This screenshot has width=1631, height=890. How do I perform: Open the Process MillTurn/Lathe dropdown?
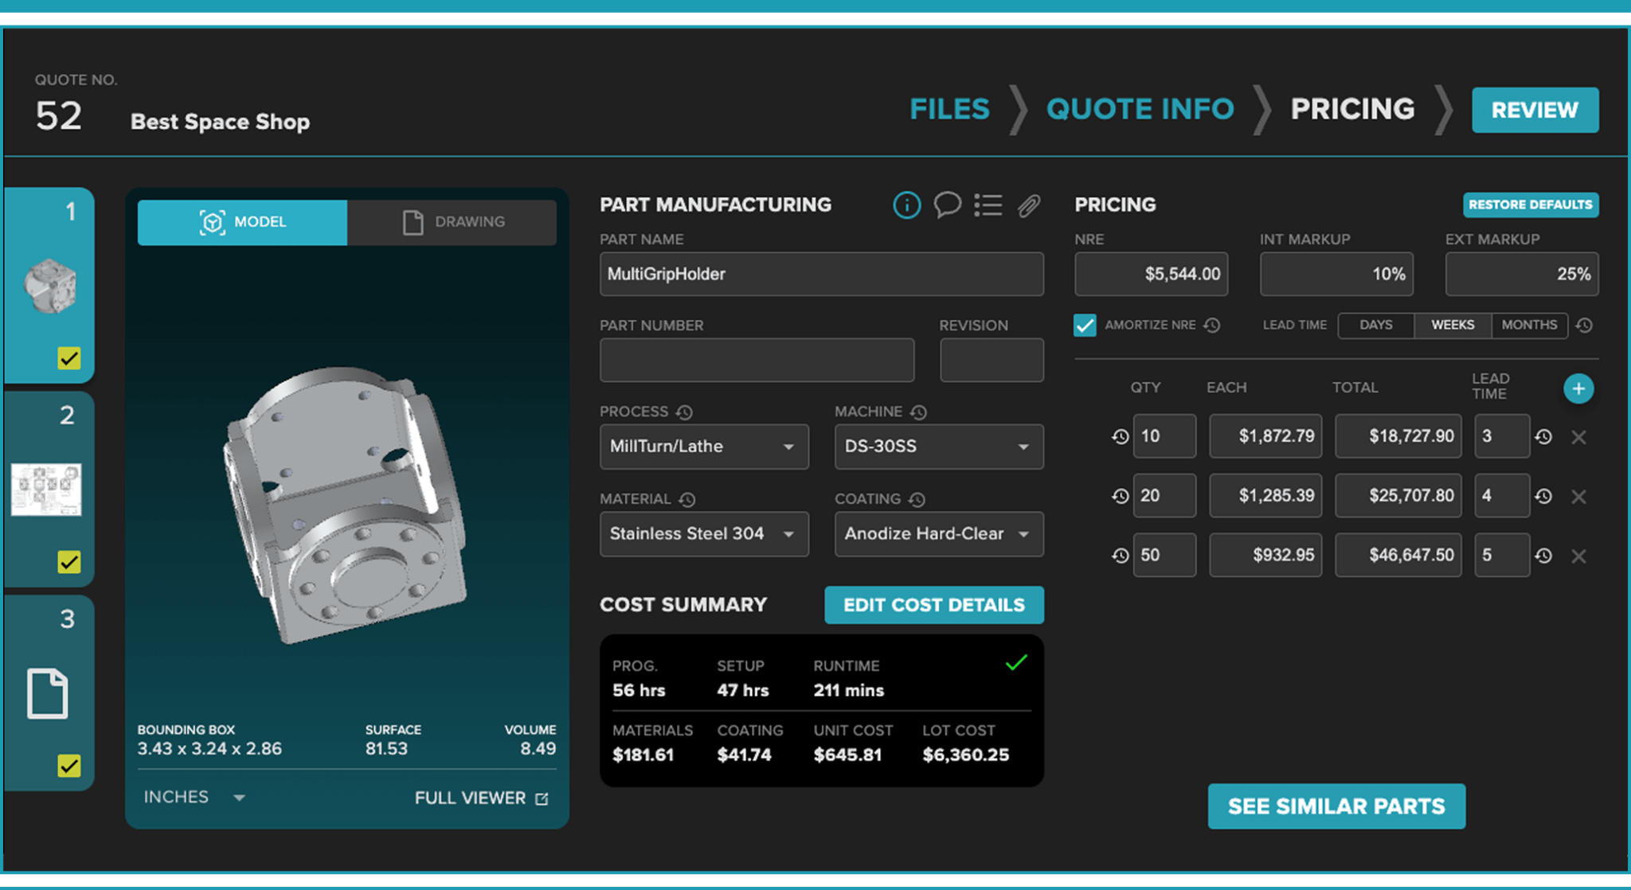click(x=704, y=447)
